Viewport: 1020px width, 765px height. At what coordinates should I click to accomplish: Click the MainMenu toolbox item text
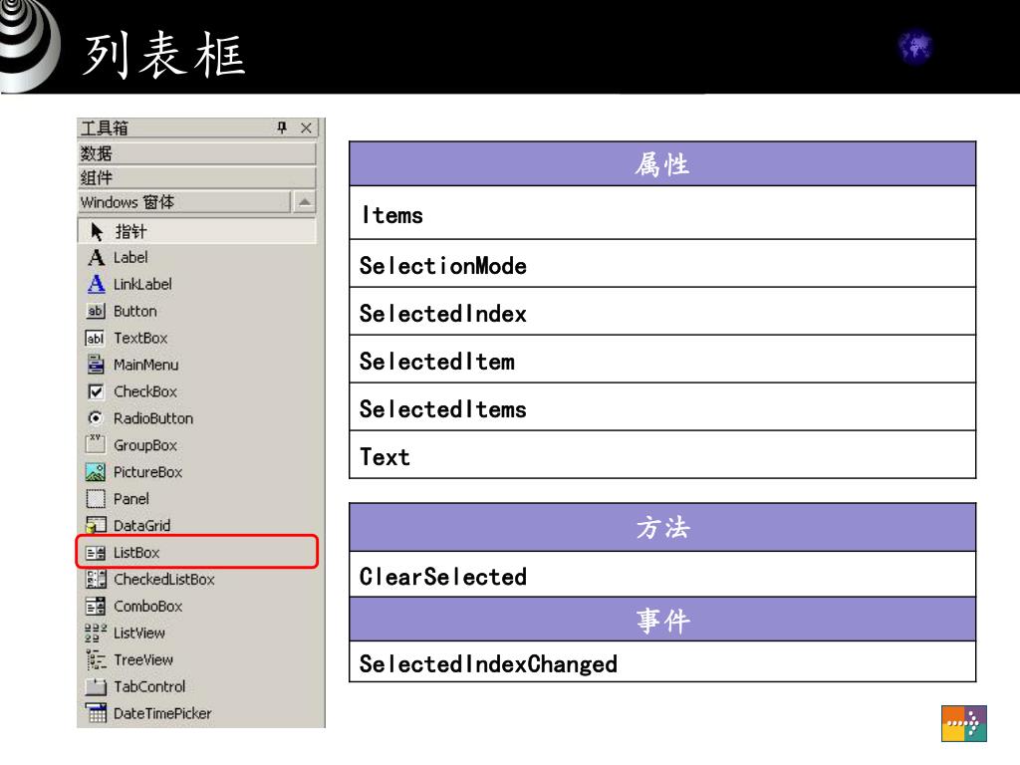click(x=145, y=365)
